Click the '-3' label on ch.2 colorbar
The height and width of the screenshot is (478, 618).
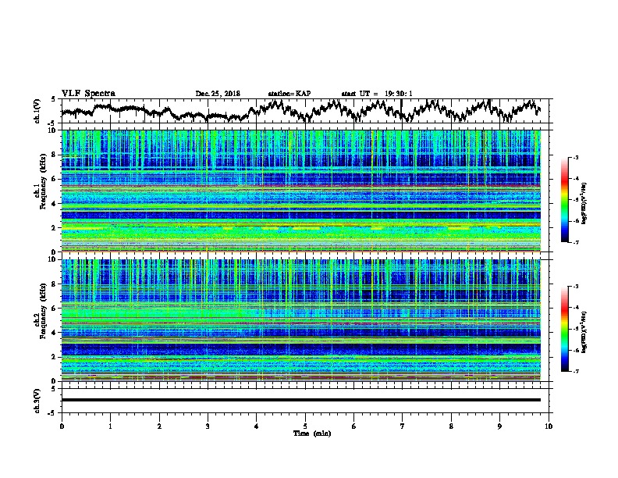[575, 287]
